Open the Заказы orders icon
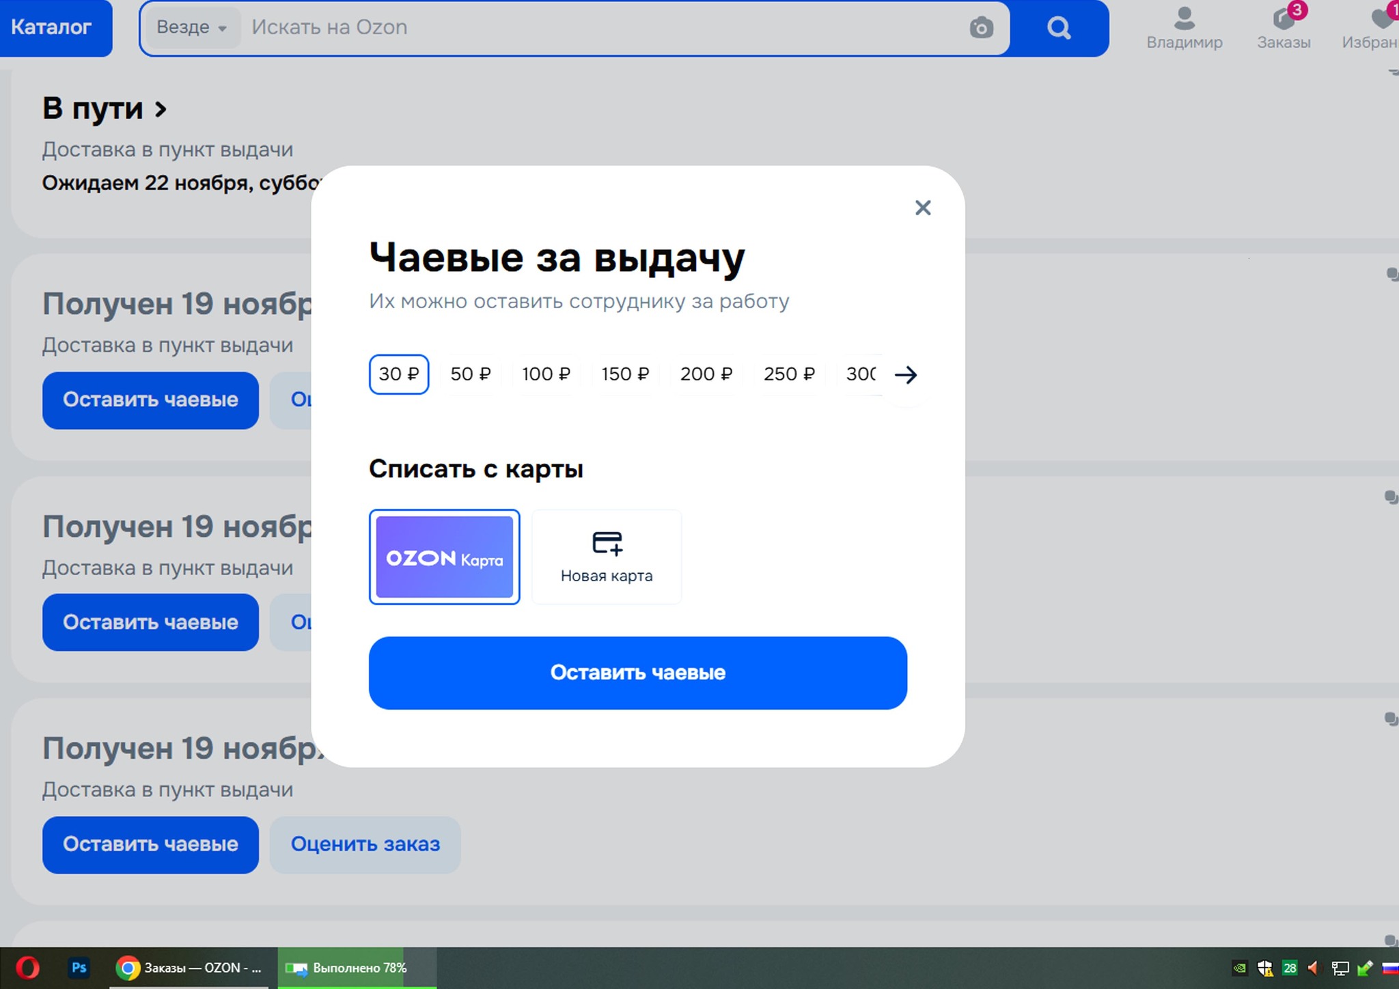The height and width of the screenshot is (989, 1399). point(1283,20)
